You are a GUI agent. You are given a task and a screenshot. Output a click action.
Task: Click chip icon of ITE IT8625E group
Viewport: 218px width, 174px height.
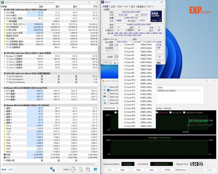pyautogui.click(x=5, y=105)
